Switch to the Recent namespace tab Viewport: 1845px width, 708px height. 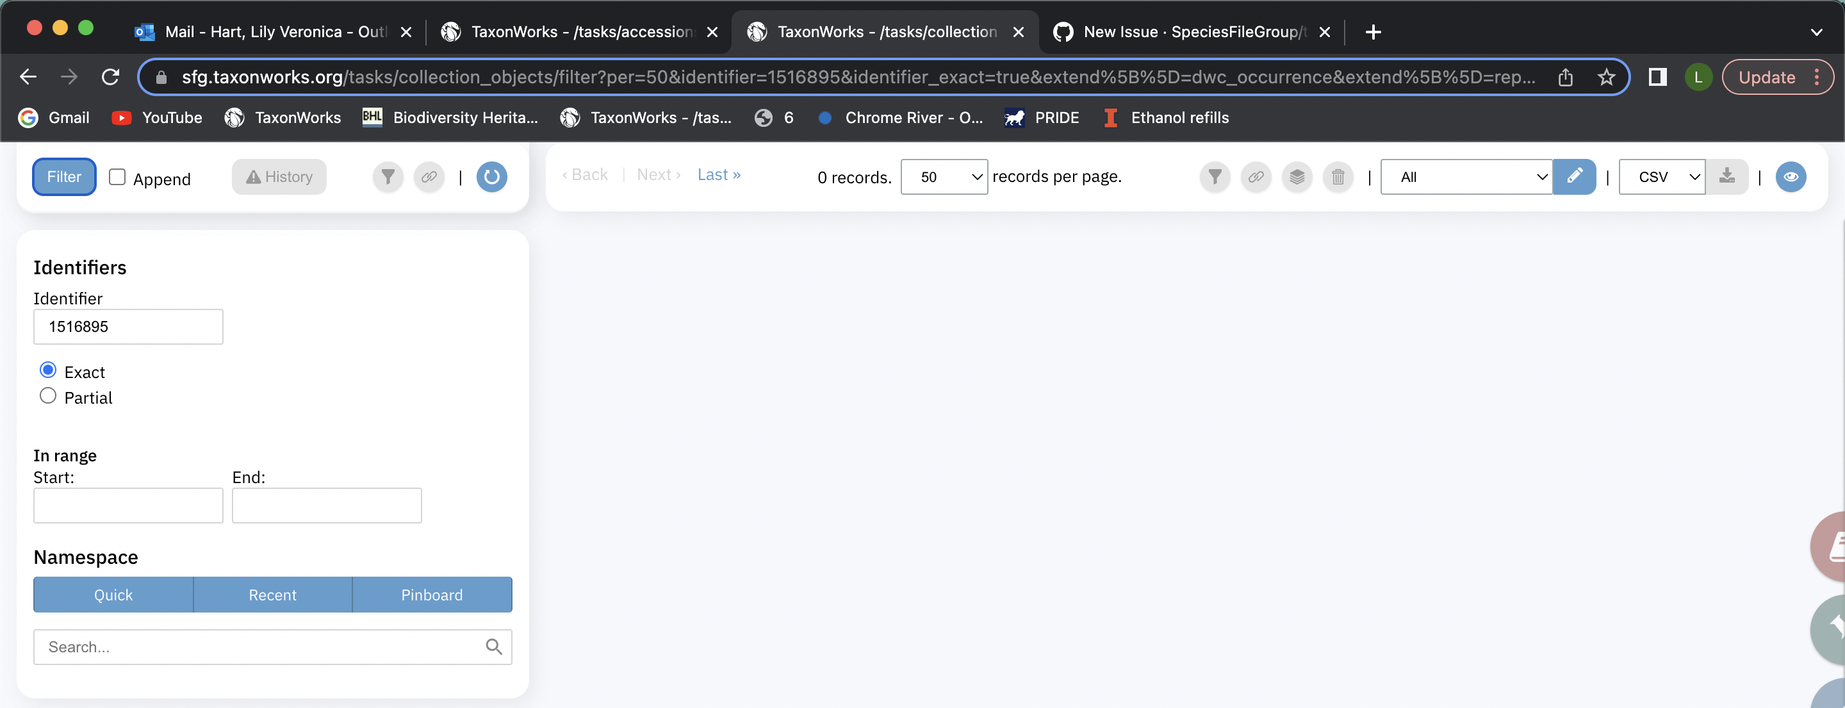click(x=272, y=594)
